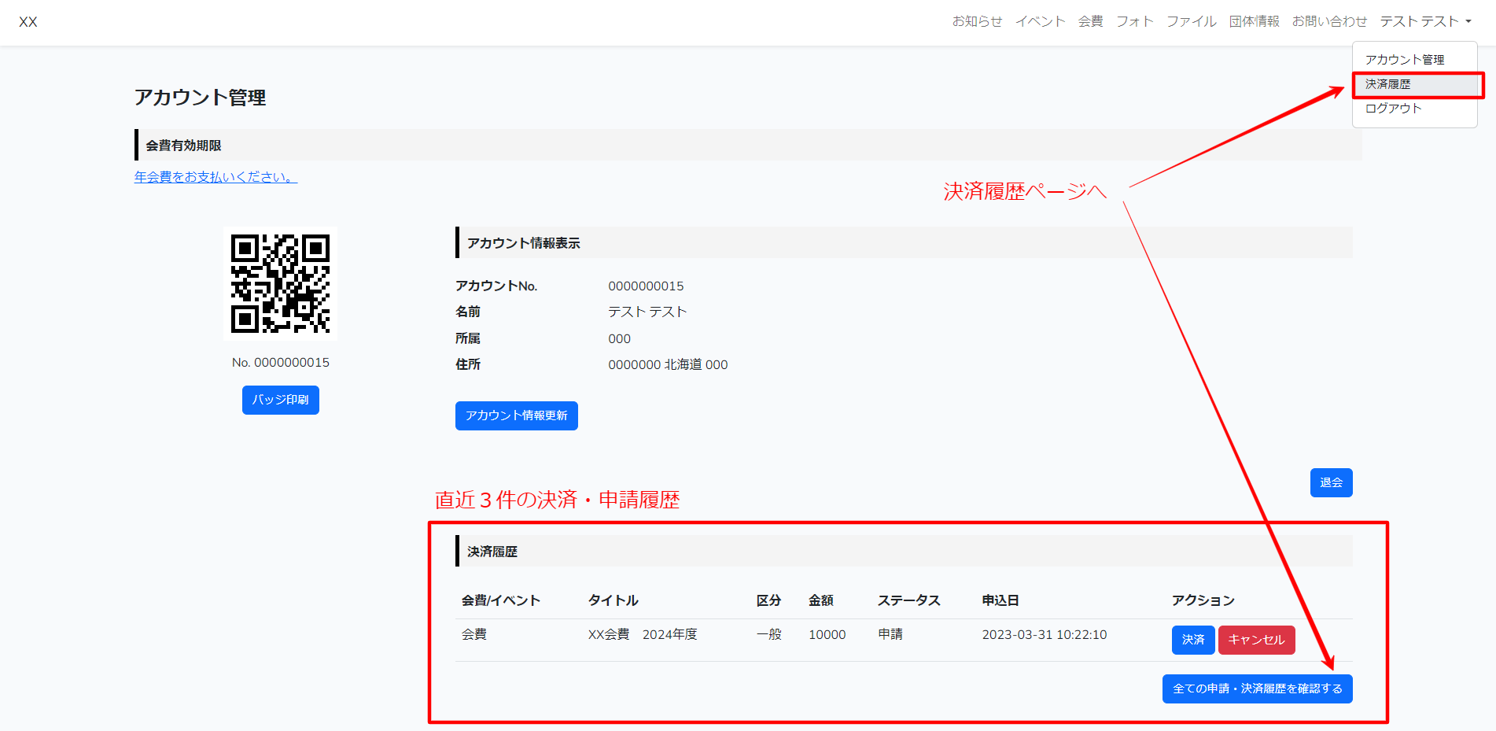The image size is (1496, 731).
Task: Click the 申請 status cell
Action: click(890, 634)
